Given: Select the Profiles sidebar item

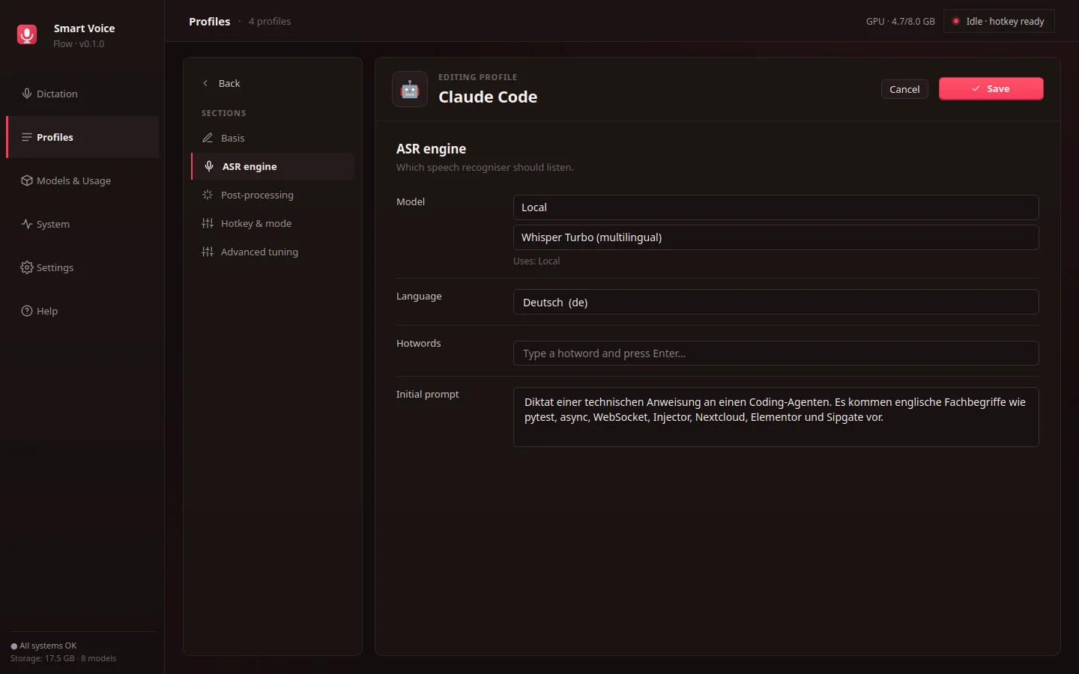Looking at the screenshot, I should (x=82, y=137).
